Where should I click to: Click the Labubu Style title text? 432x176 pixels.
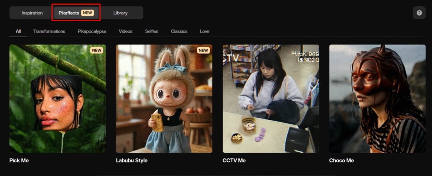click(132, 160)
